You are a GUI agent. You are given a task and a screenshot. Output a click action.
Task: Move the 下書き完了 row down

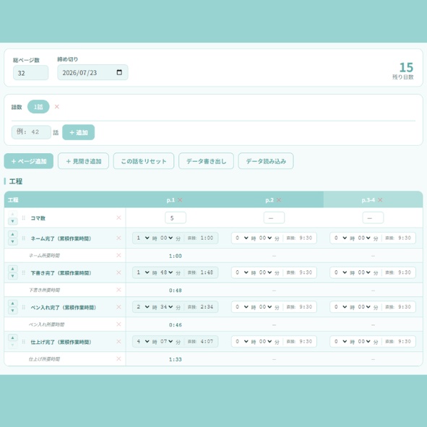[x=12, y=276]
